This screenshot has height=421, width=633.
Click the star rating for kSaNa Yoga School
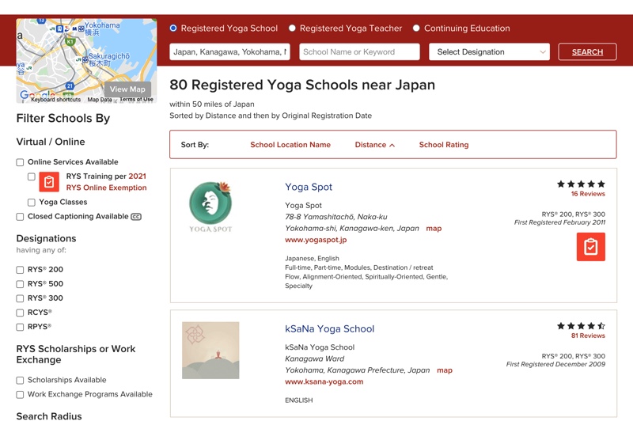pos(581,325)
